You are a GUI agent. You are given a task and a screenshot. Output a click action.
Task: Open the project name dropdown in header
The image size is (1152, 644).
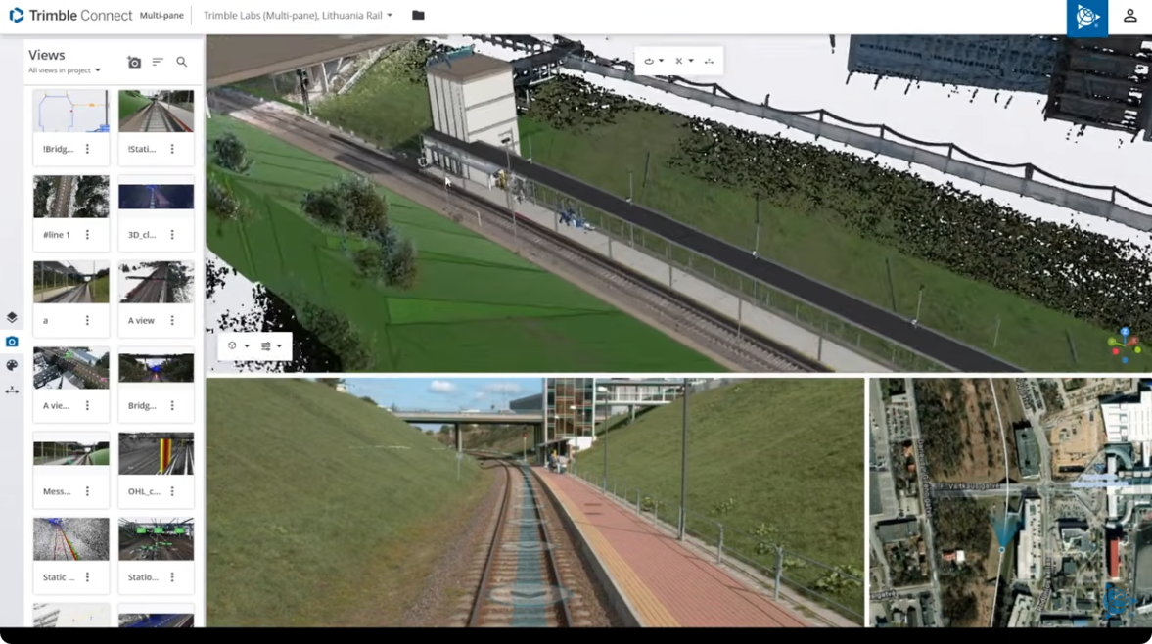298,16
